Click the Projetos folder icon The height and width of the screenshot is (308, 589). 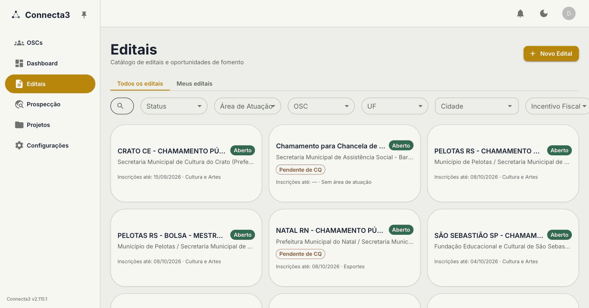pos(19,125)
